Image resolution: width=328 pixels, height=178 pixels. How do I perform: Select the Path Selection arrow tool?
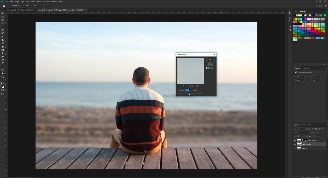click(3, 67)
